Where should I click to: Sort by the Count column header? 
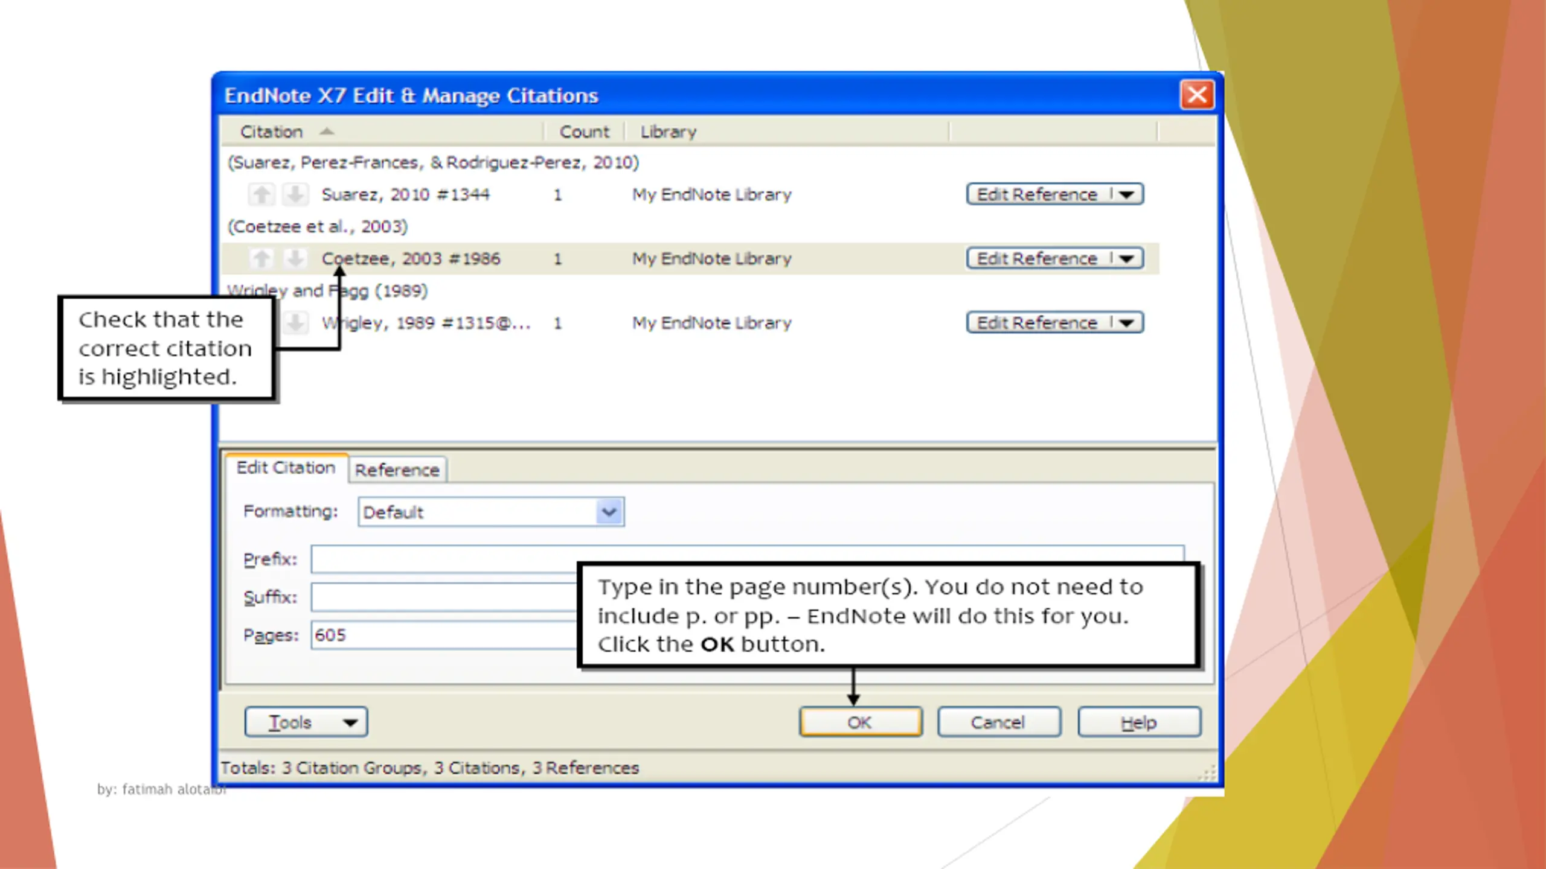tap(584, 132)
